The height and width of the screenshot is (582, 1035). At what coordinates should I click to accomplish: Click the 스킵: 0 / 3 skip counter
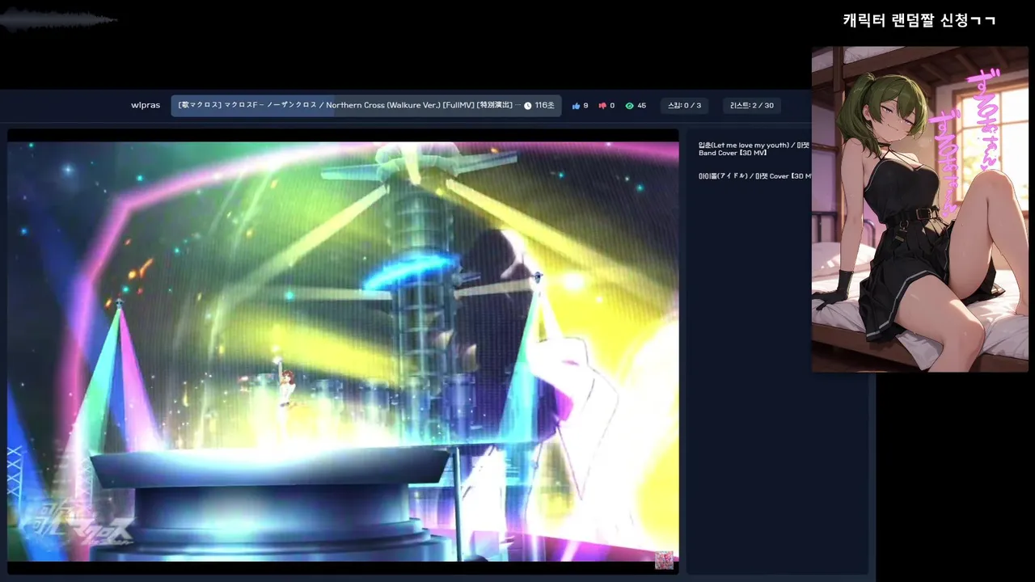tap(684, 106)
